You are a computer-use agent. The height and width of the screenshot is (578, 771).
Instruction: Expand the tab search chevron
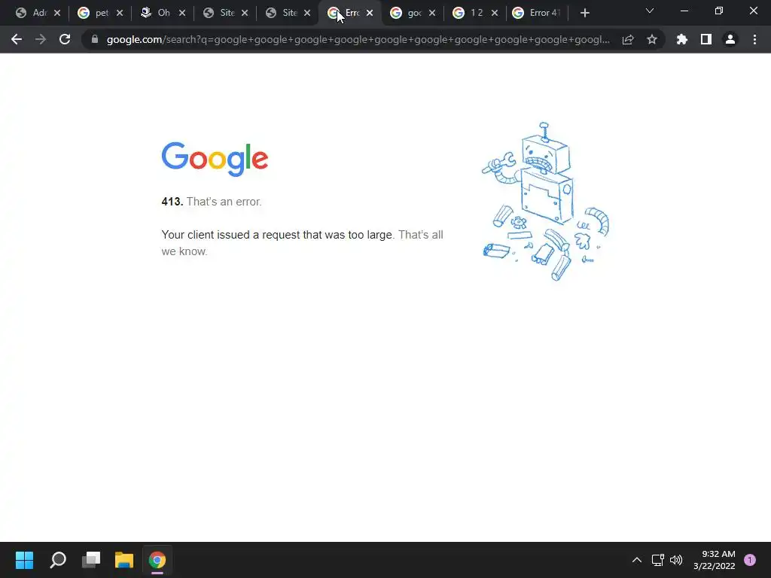coord(650,11)
